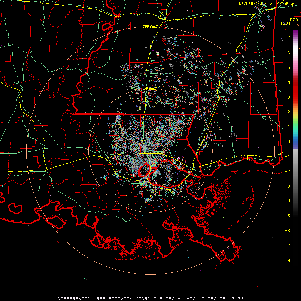Screen dimensions: 301x301
Task: Click the -2 value on the color scale
Action: coord(287,172)
